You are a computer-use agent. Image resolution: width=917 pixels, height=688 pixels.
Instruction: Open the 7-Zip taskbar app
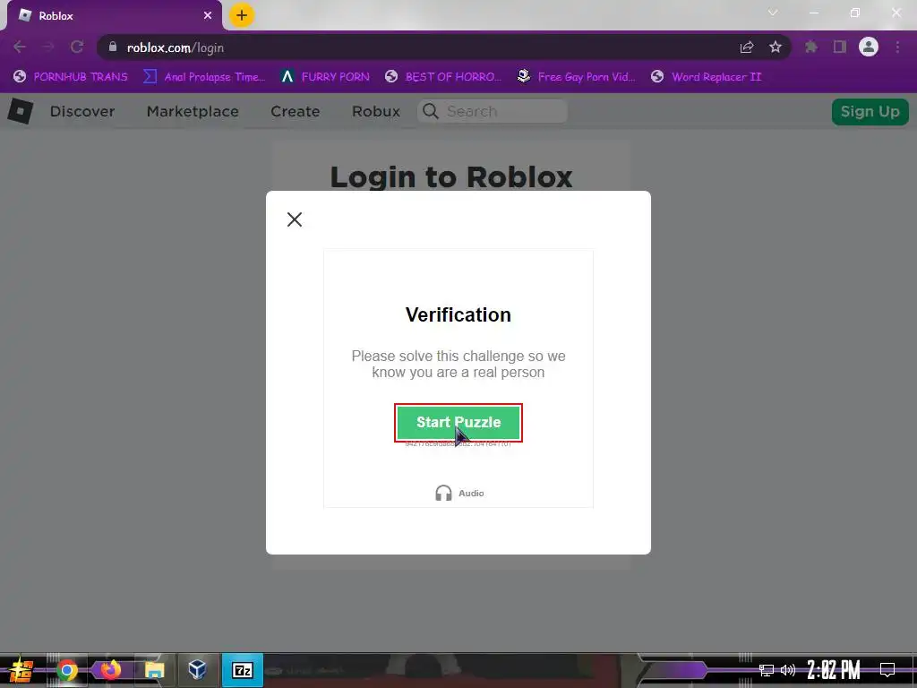tap(243, 670)
